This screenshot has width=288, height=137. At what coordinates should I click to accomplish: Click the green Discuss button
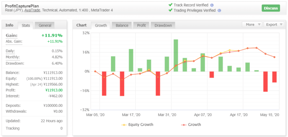pyautogui.click(x=271, y=8)
